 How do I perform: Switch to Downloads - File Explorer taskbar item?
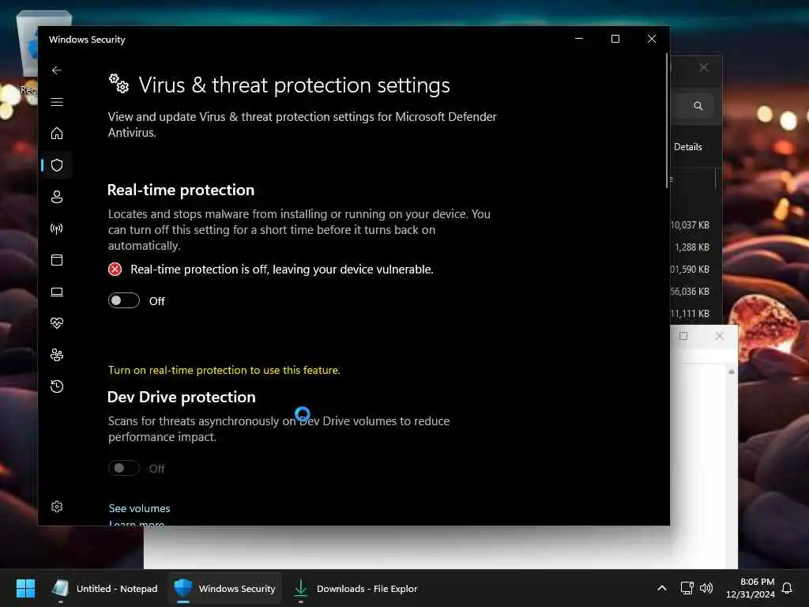[x=356, y=588]
